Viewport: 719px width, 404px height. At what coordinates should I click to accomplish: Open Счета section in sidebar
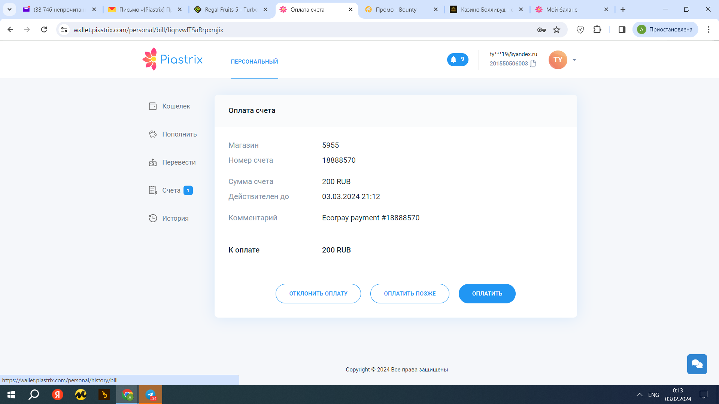click(171, 190)
